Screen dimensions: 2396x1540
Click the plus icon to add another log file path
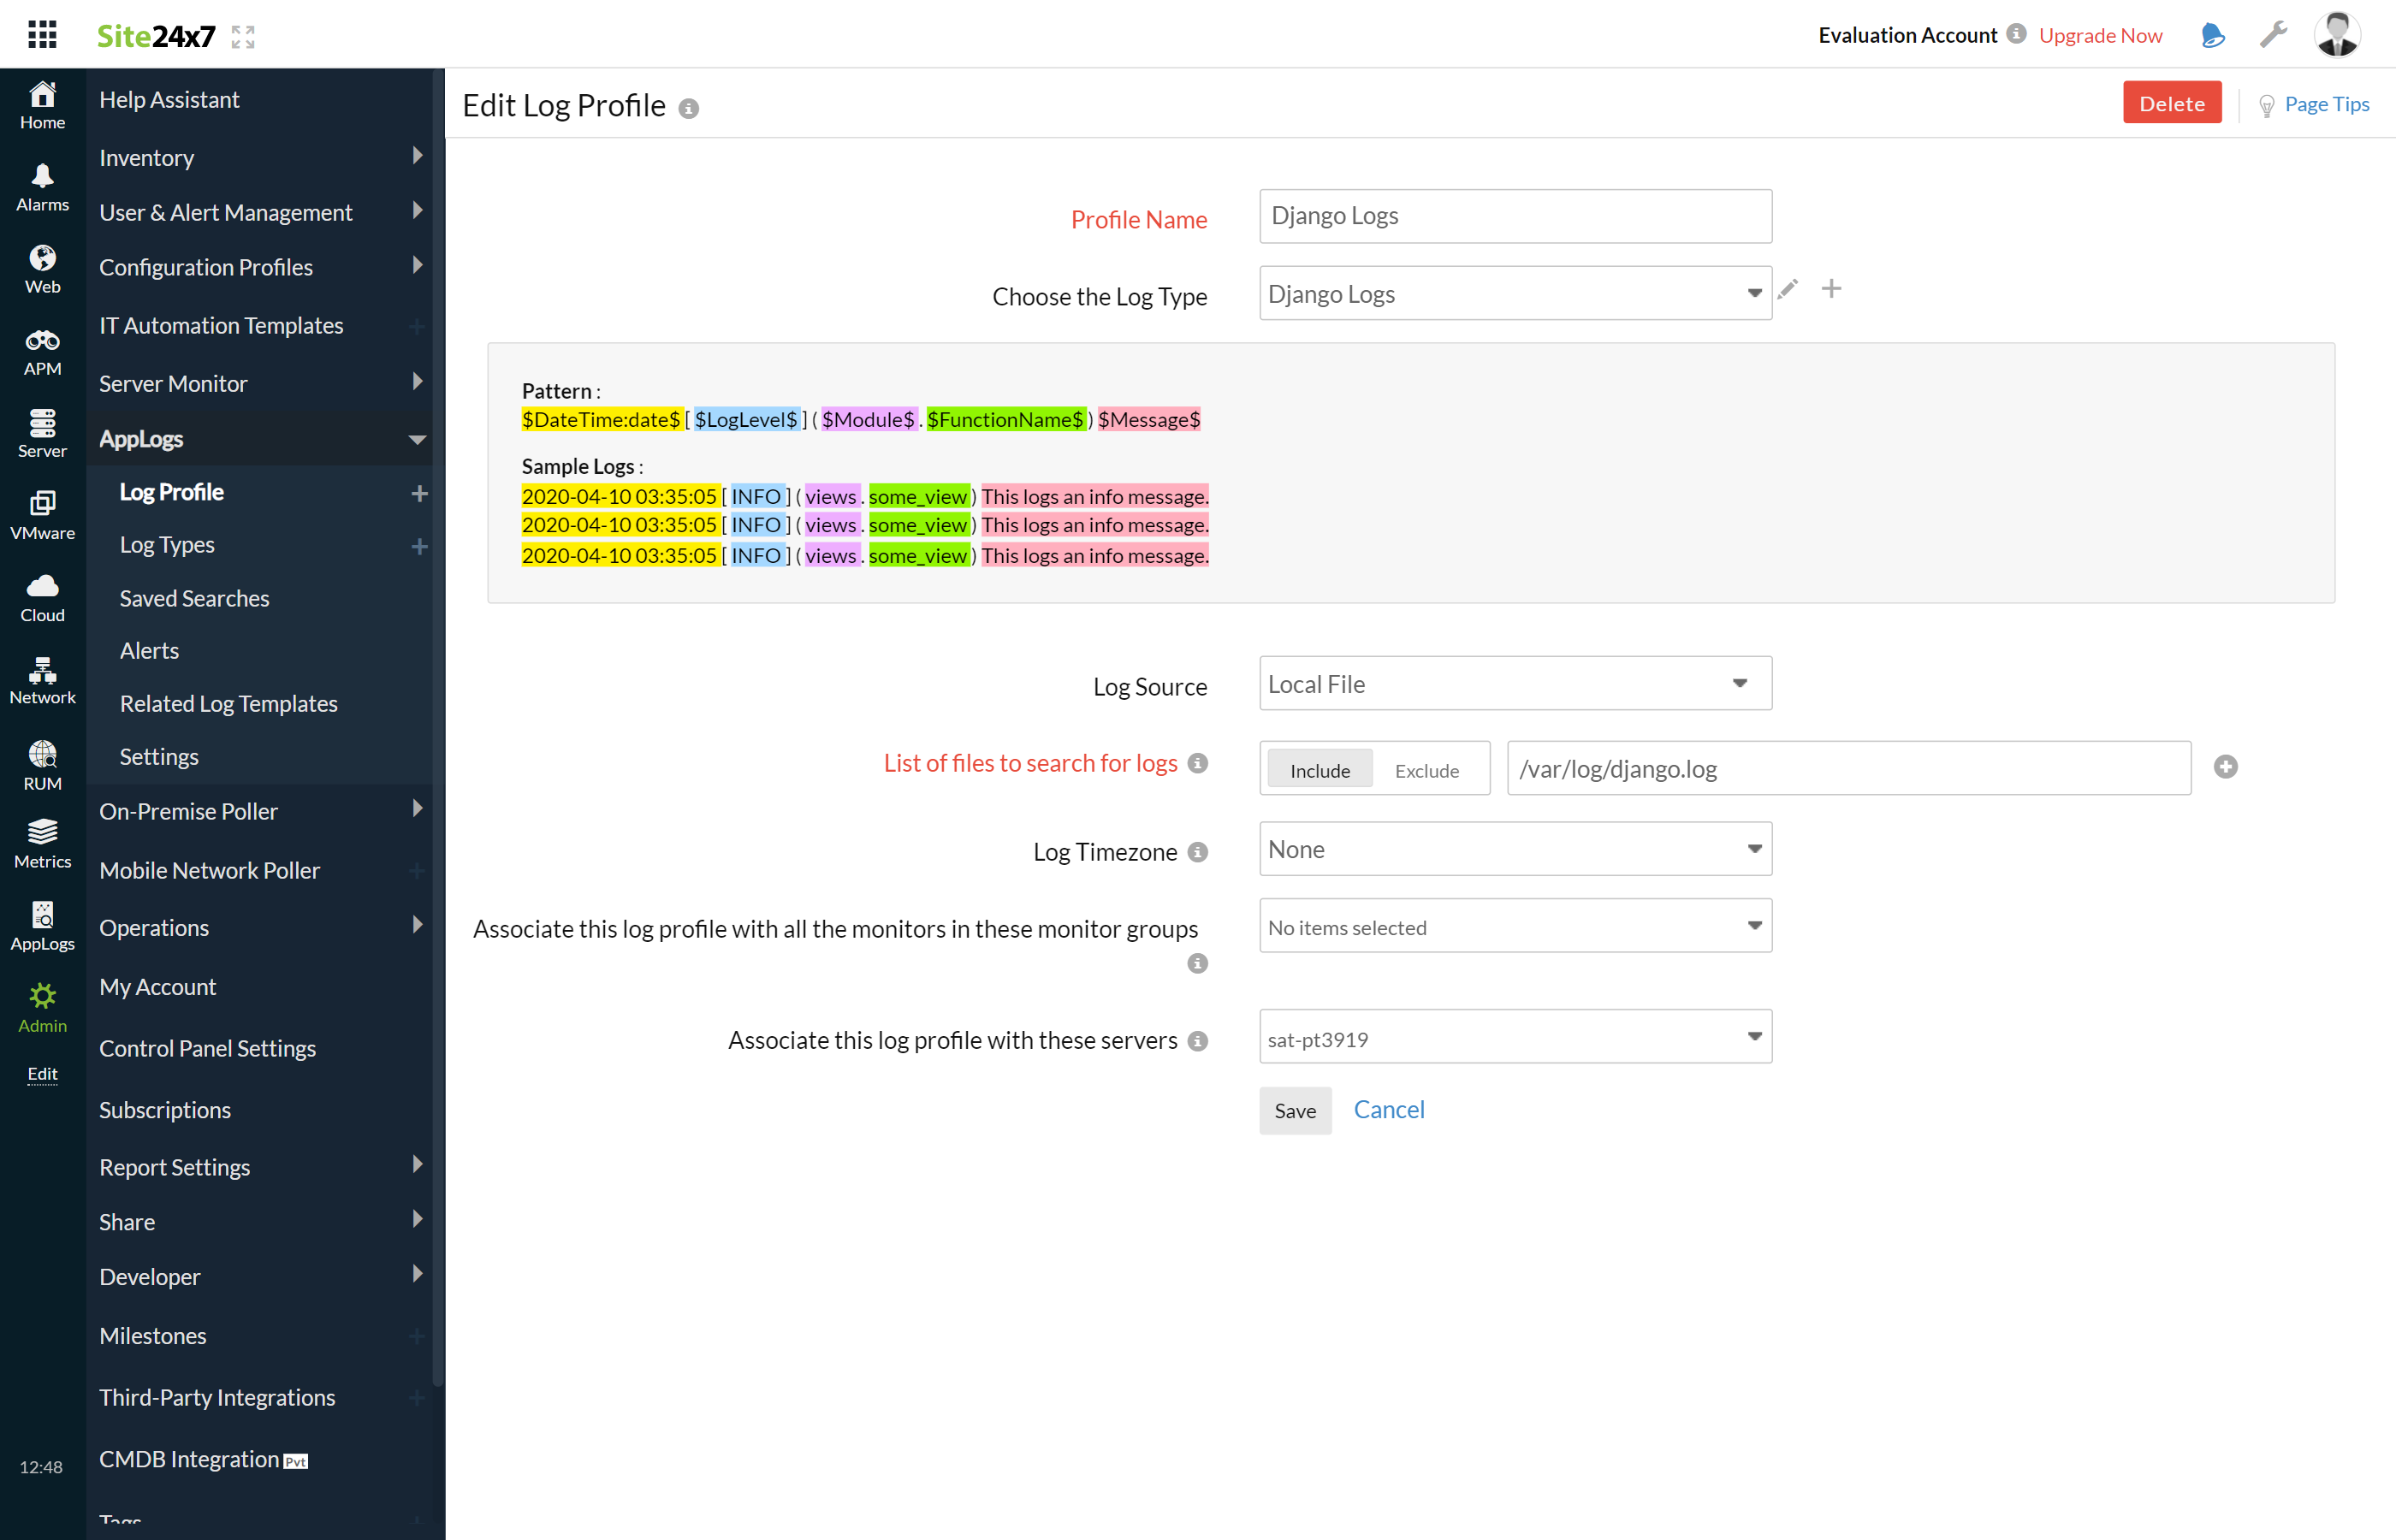(2225, 766)
